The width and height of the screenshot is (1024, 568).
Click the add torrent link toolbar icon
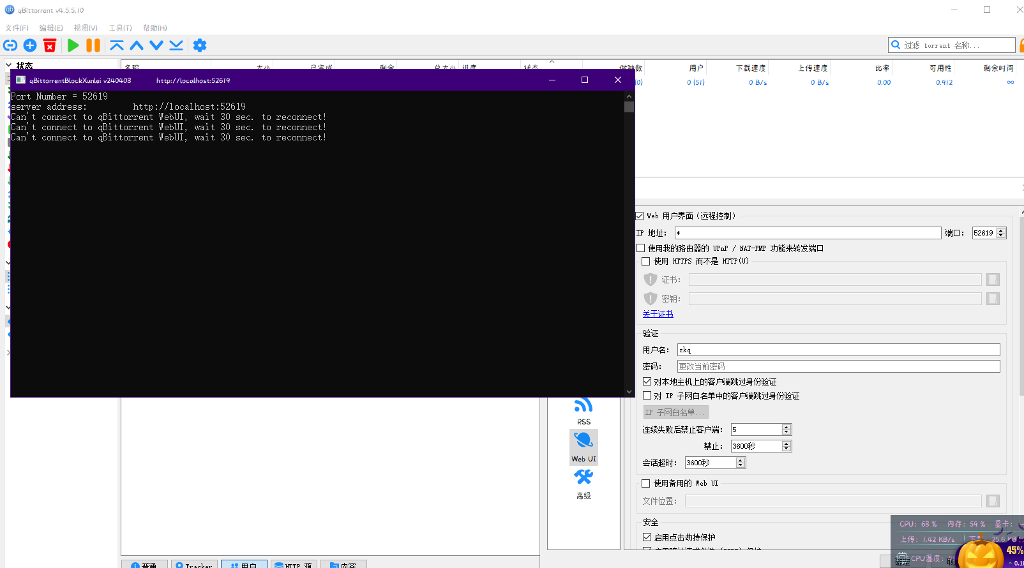(x=10, y=45)
